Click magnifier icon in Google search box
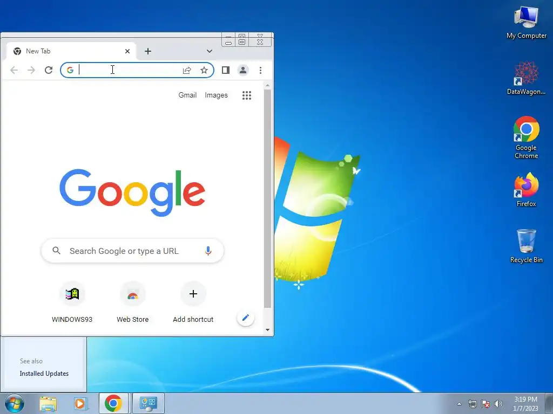The width and height of the screenshot is (553, 414). pos(56,251)
